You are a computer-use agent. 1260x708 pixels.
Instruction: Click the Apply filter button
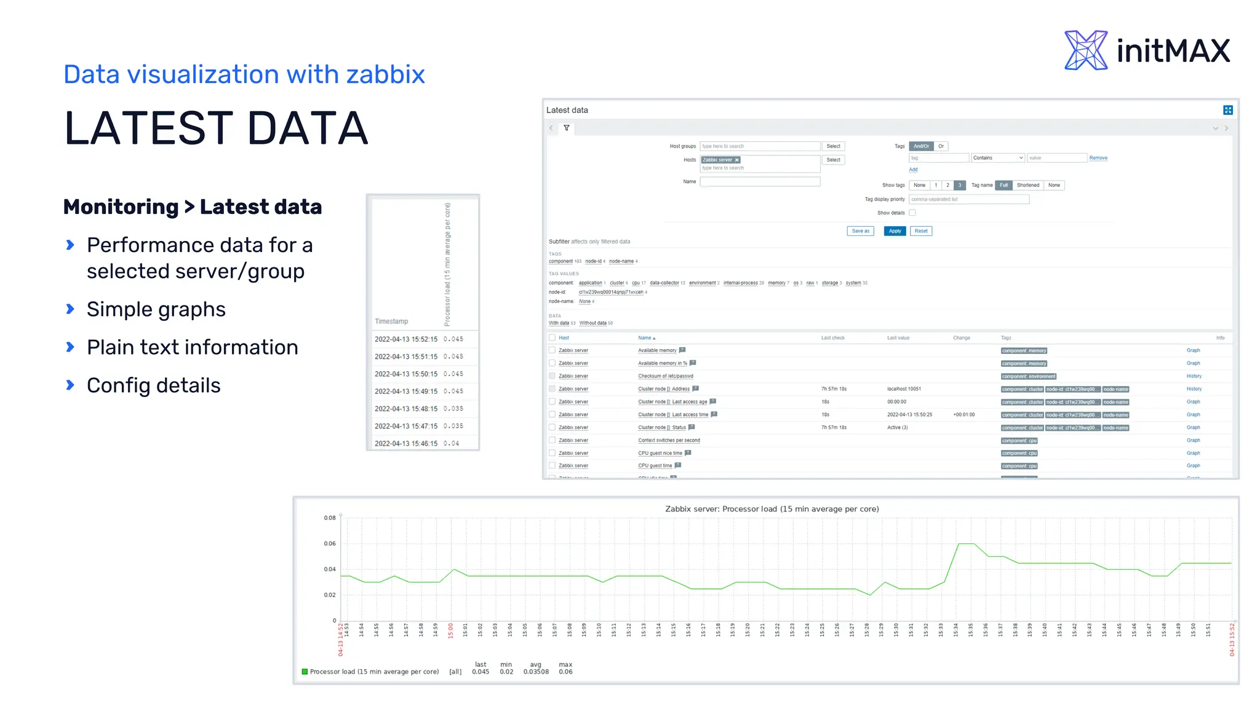click(x=895, y=231)
